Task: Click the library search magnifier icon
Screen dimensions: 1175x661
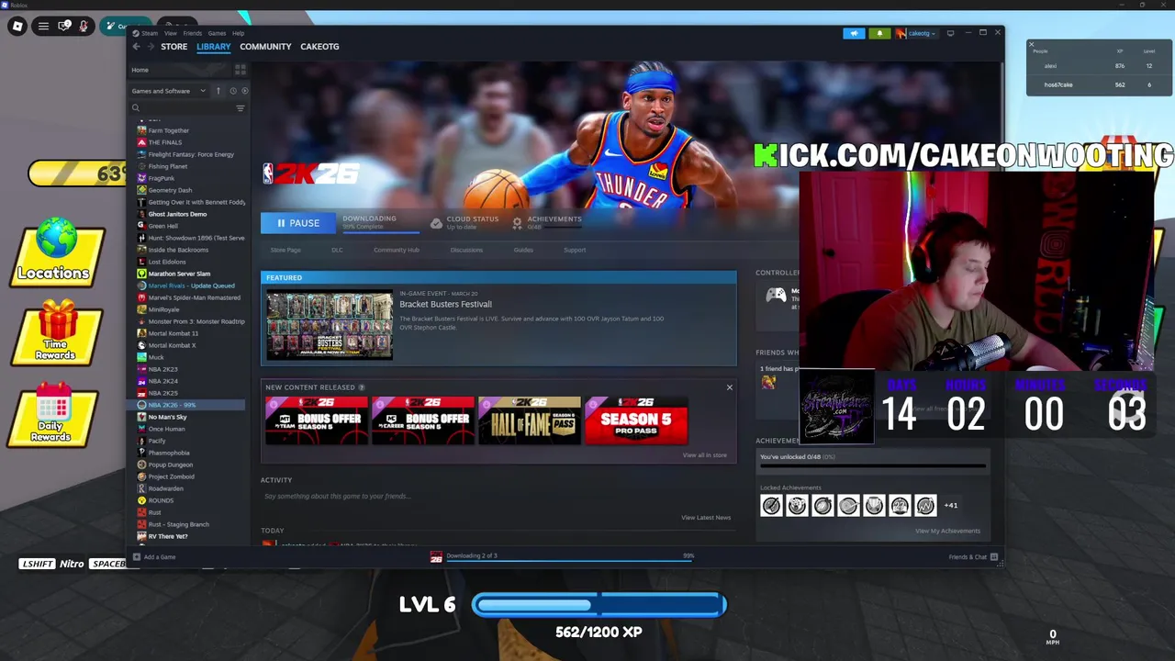Action: click(136, 108)
